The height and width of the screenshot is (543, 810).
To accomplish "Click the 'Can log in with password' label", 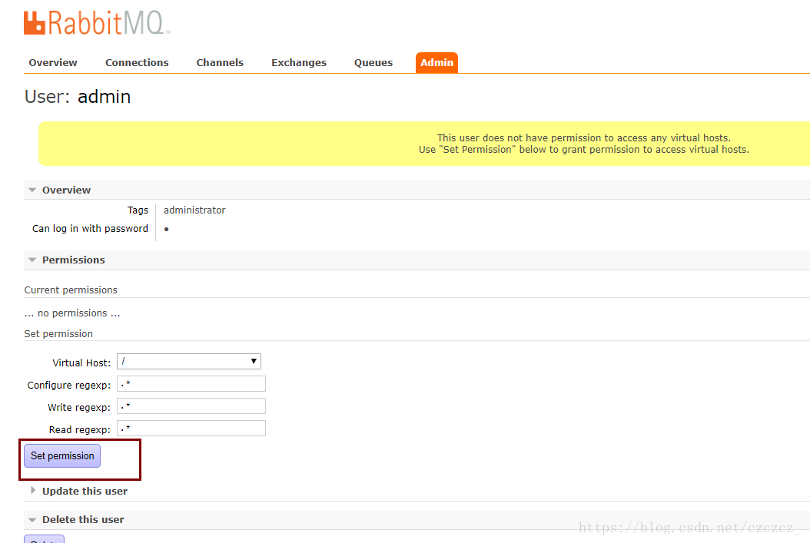I will pyautogui.click(x=90, y=228).
